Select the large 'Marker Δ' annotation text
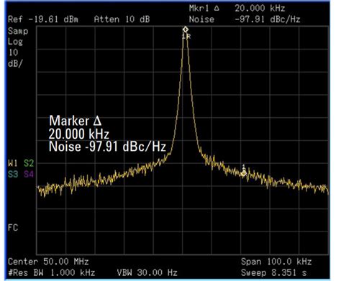 (x=76, y=121)
